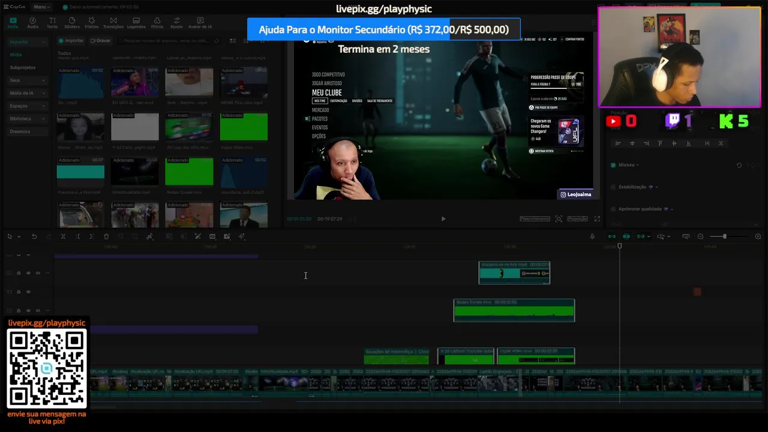This screenshot has width=768, height=432.
Task: Open the linkage options dropdown arrow
Action: (x=649, y=236)
